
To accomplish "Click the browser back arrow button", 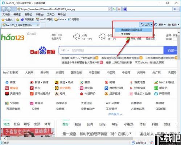I will [x=4, y=9].
